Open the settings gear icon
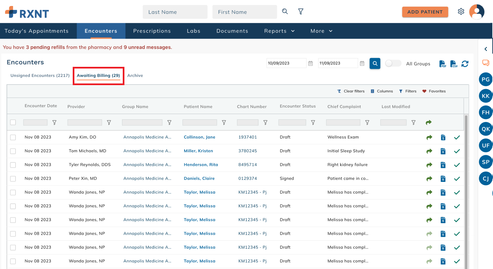The image size is (493, 269). (461, 12)
